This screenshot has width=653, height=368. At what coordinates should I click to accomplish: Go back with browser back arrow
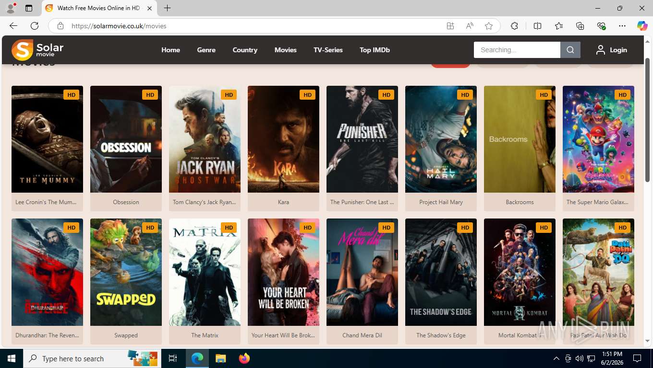click(13, 26)
